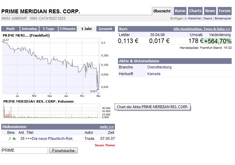This screenshot has height=165, width=235.
Task: Select the 3 Monate chart range
Action: (x=67, y=29)
